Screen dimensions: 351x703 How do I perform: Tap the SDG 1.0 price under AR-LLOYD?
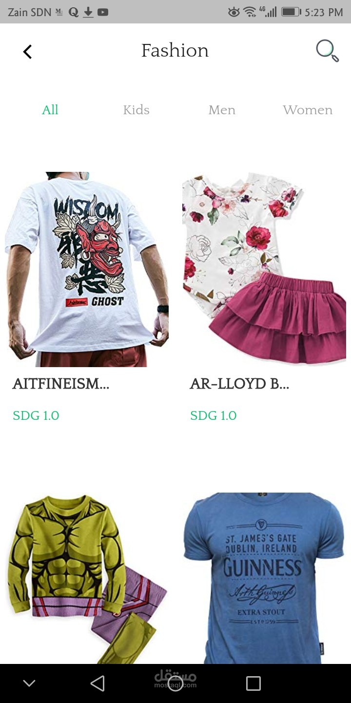click(x=213, y=415)
